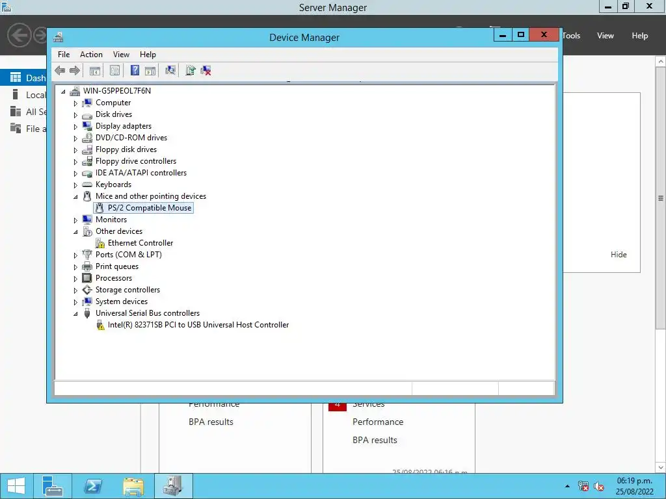Expand the Disk drives category
The height and width of the screenshot is (499, 666).
(75, 114)
